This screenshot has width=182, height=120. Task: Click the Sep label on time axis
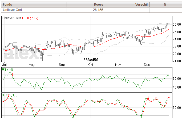tap(62, 65)
